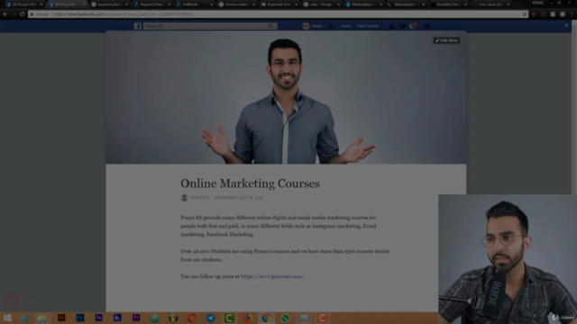The height and width of the screenshot is (324, 577).
Task: Switch to the cake - Google tab
Action: (321, 4)
